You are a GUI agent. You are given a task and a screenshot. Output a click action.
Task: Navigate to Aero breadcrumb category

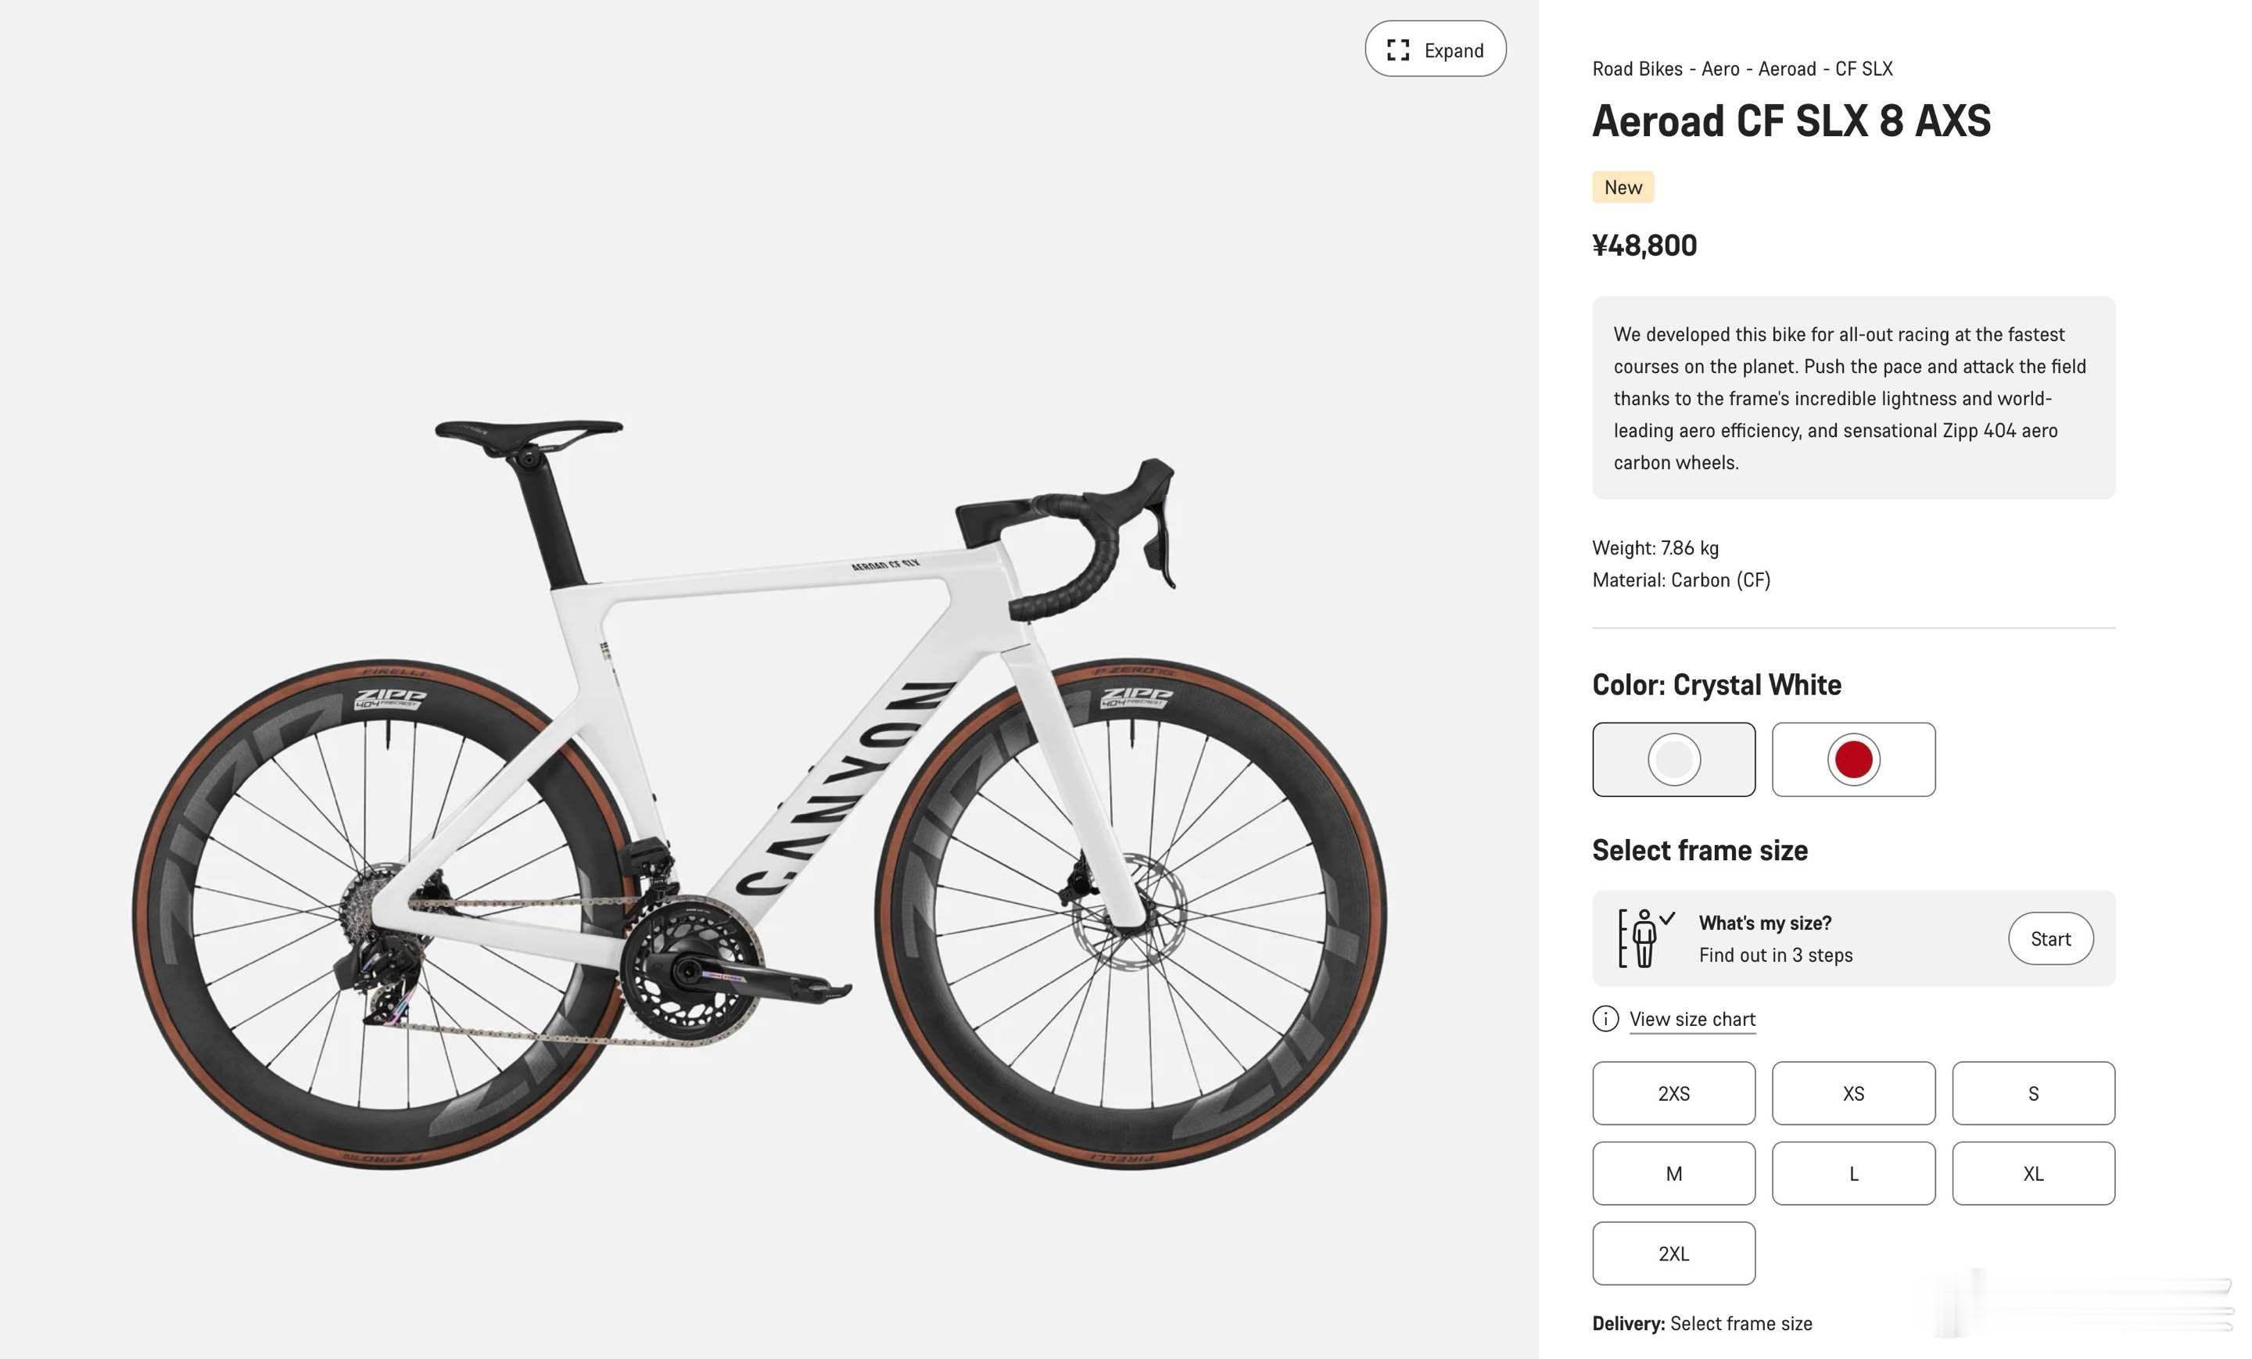1720,69
